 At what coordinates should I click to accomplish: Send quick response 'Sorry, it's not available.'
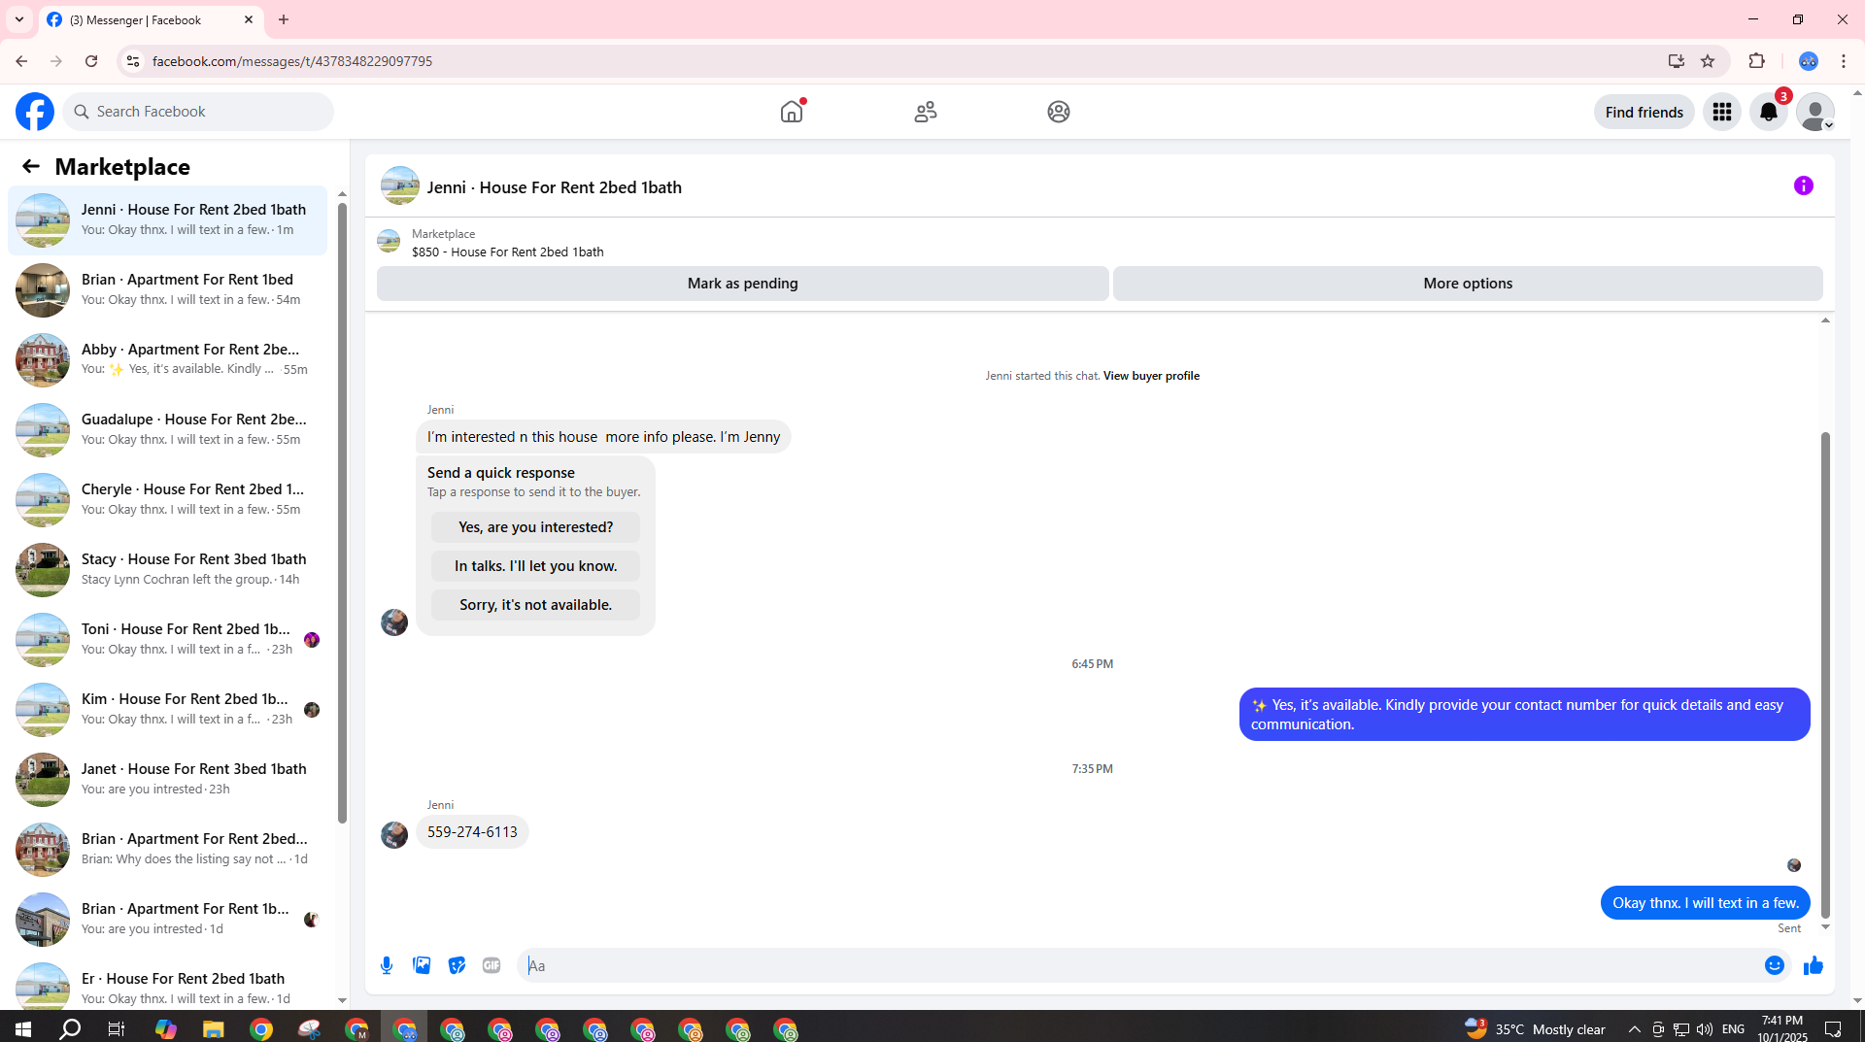[536, 605]
